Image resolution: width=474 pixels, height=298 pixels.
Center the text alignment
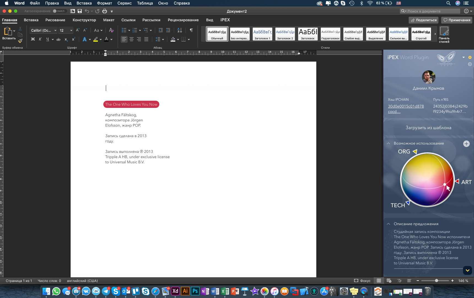click(131, 39)
